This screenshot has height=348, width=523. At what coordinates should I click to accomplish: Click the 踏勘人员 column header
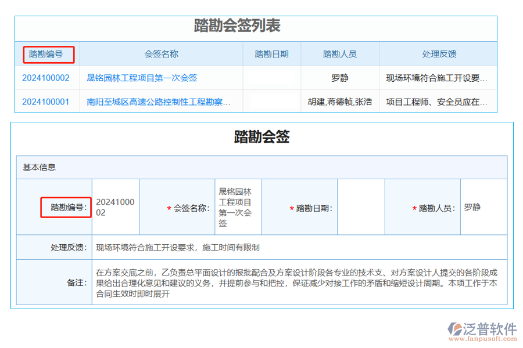click(339, 54)
